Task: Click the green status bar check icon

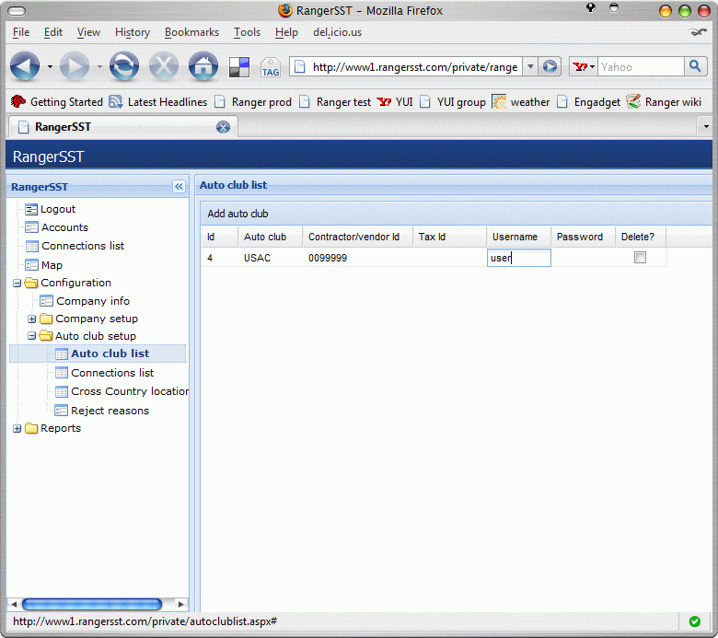Action: pyautogui.click(x=694, y=621)
